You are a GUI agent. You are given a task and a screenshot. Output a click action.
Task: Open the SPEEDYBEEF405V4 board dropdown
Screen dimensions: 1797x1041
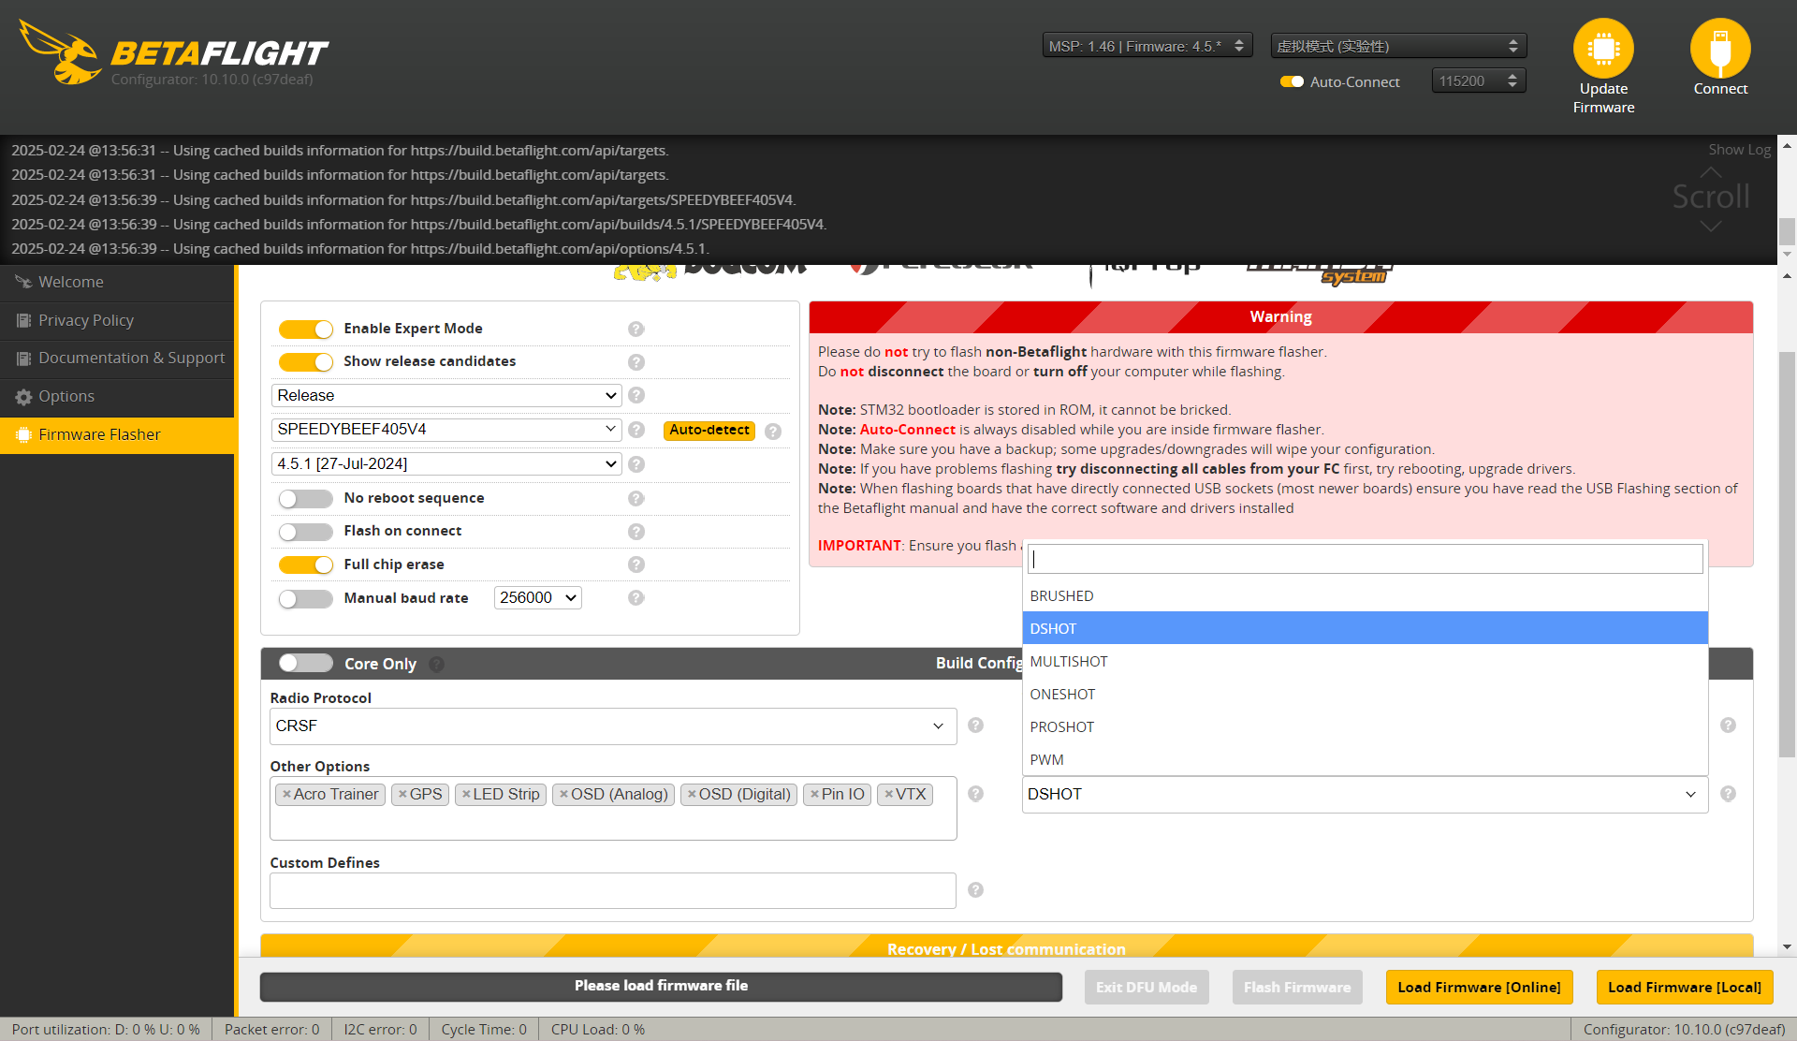click(x=446, y=429)
